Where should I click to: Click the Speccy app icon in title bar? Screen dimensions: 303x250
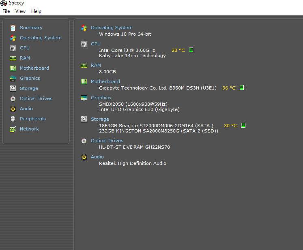point(4,3)
